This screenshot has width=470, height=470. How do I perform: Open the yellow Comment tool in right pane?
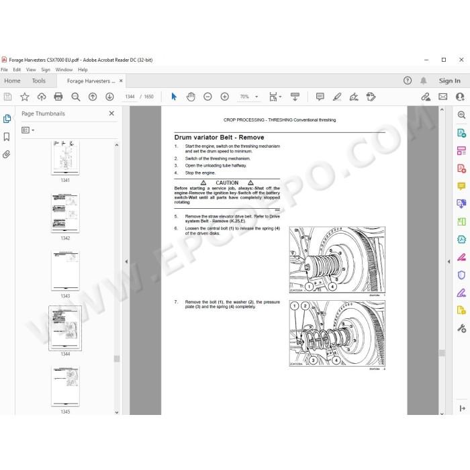coord(461,186)
